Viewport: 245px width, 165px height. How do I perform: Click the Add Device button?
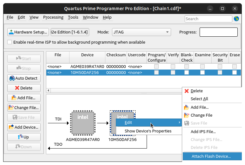pos(24,127)
